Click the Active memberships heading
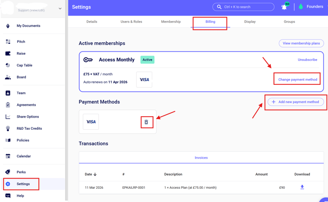 (102, 43)
